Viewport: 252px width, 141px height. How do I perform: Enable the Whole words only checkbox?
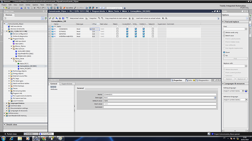(224, 32)
